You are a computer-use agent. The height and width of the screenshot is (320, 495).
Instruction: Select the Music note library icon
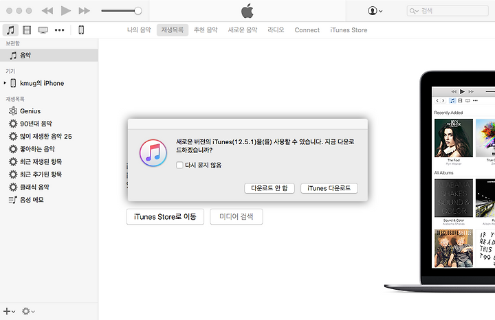click(x=10, y=30)
